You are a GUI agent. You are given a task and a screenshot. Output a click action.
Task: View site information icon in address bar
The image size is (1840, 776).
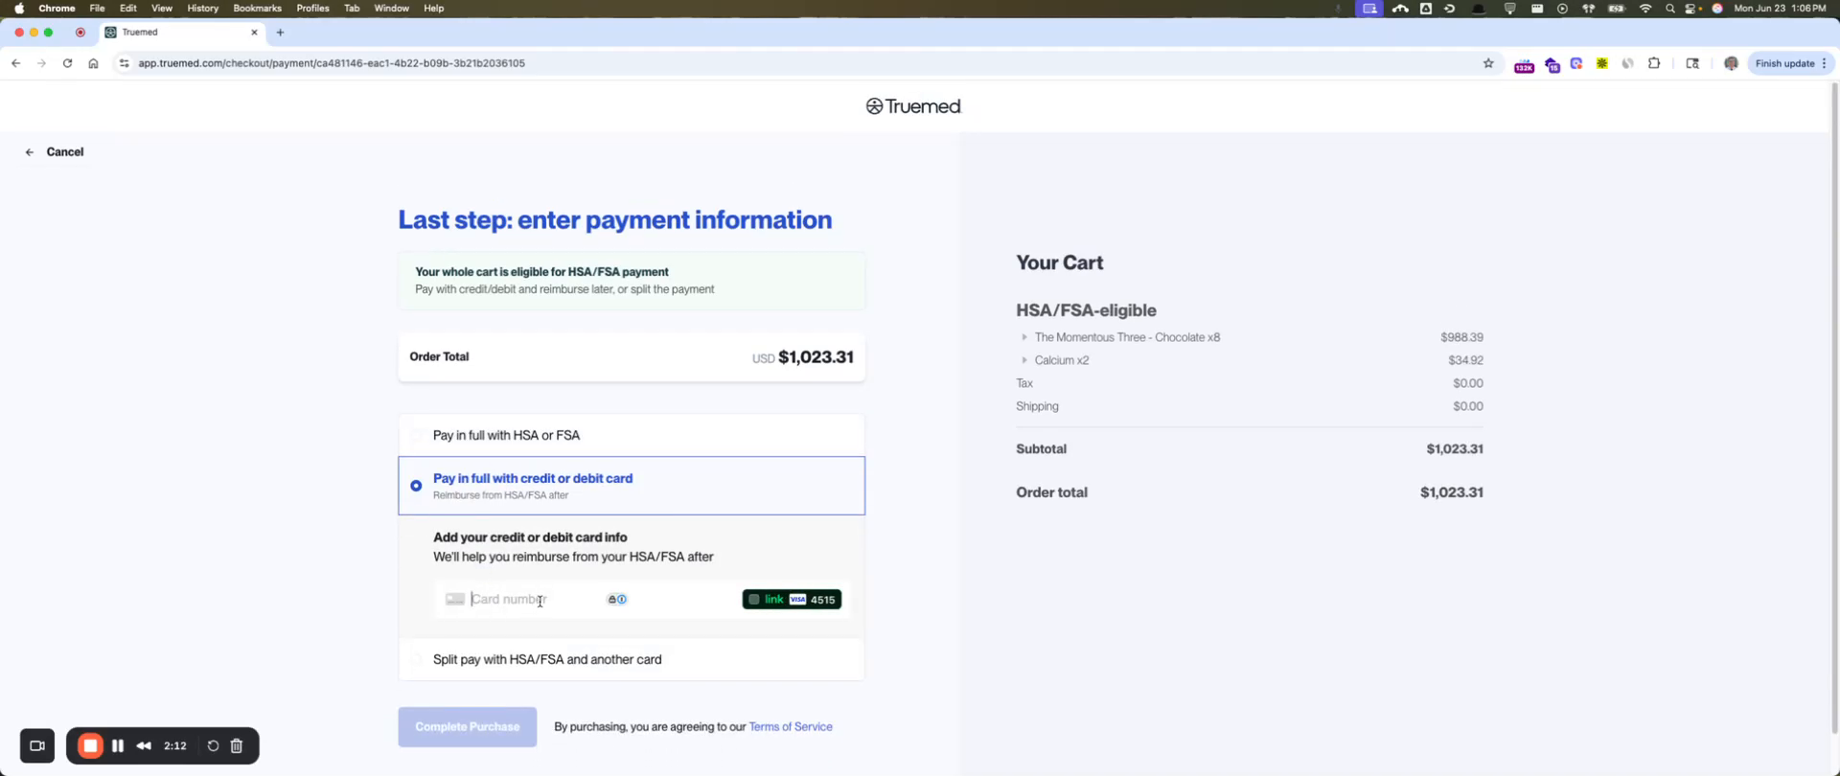tap(124, 63)
